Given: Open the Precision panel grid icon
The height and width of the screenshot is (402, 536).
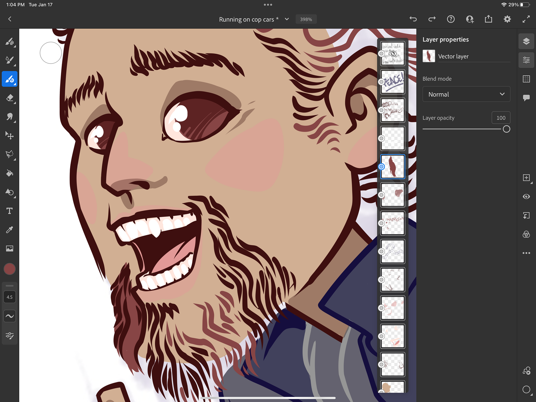Looking at the screenshot, I should click(526, 79).
